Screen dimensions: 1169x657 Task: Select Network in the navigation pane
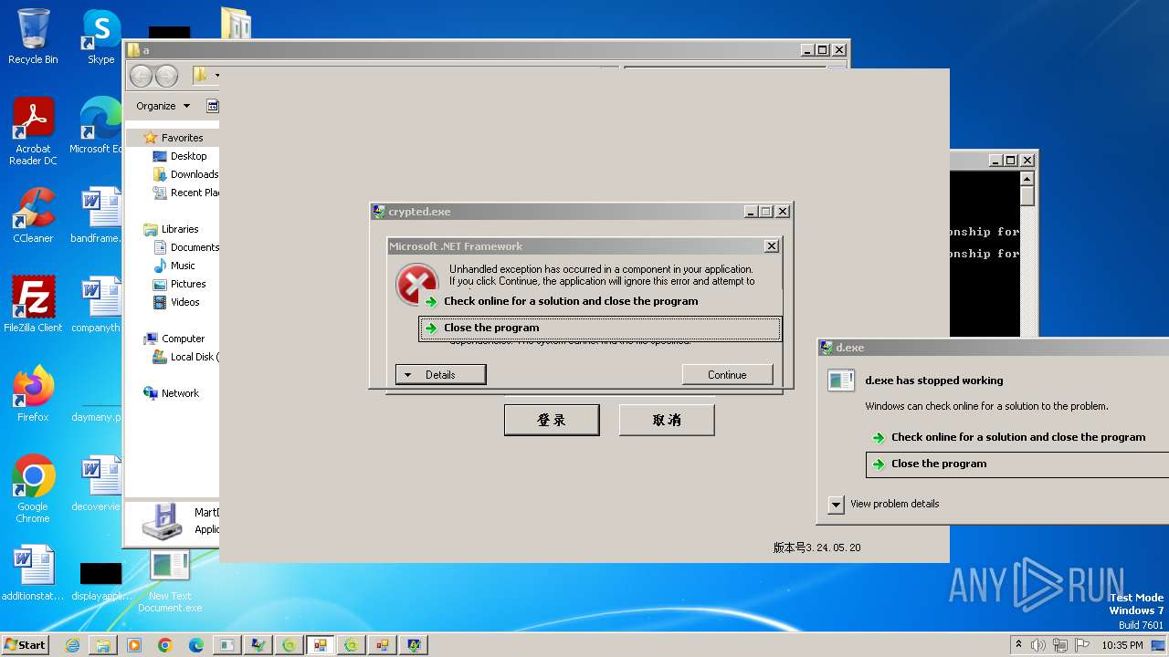tap(180, 393)
